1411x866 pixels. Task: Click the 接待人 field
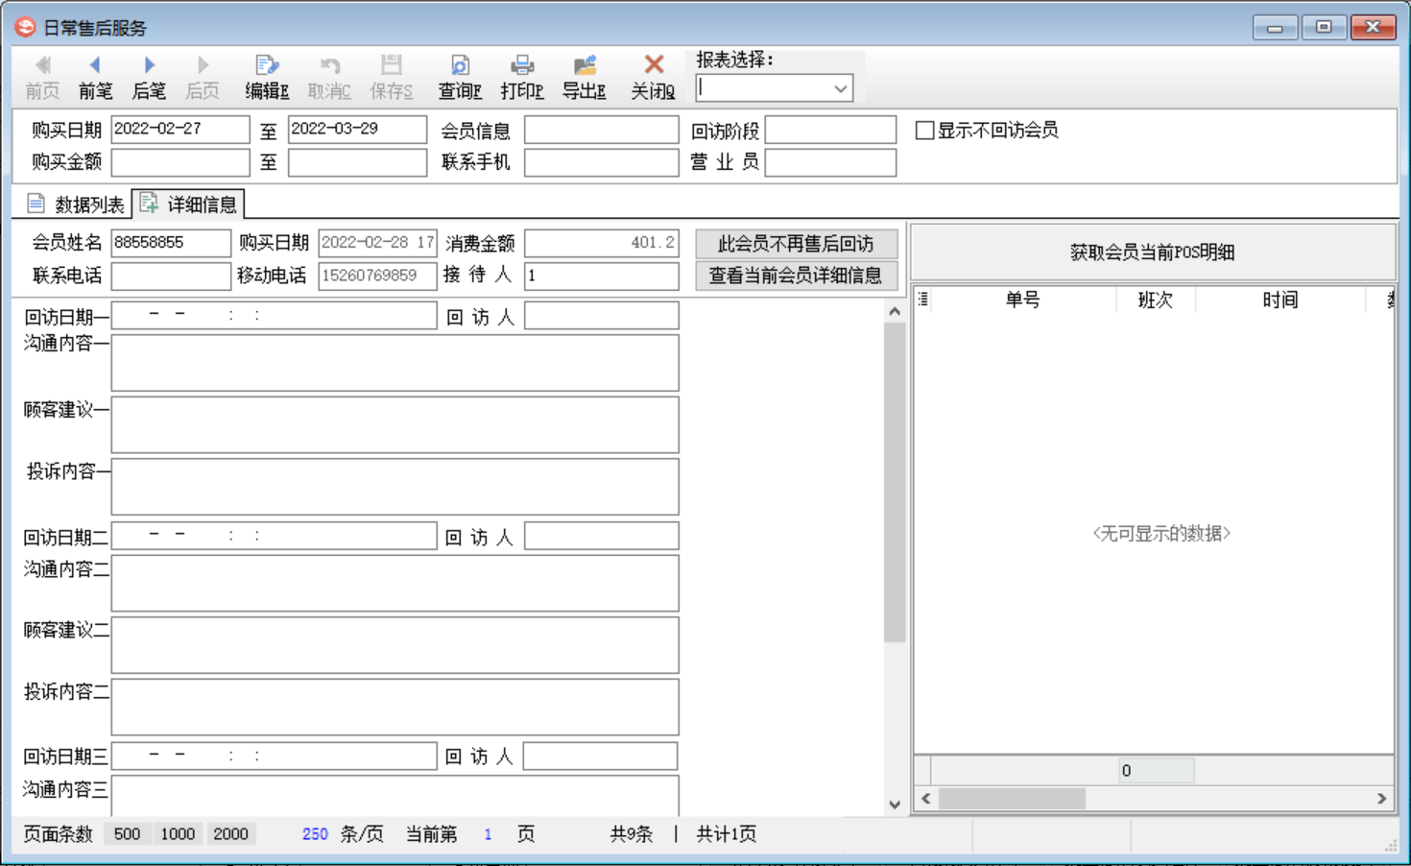coord(602,276)
